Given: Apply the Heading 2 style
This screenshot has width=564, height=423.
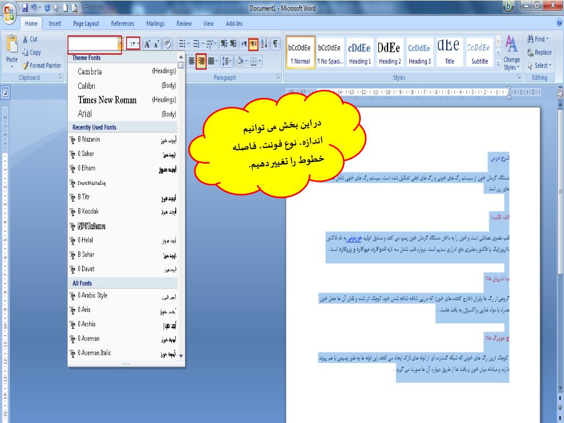Looking at the screenshot, I should click(x=389, y=52).
